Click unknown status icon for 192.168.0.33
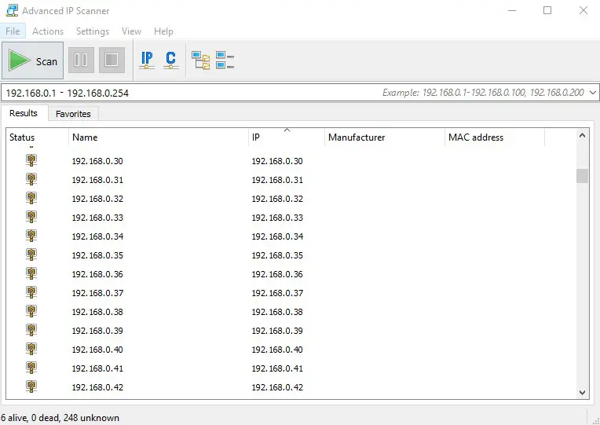600x425 pixels. 31,217
